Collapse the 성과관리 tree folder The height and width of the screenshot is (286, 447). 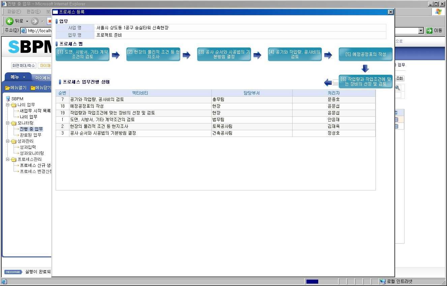pos(7,141)
